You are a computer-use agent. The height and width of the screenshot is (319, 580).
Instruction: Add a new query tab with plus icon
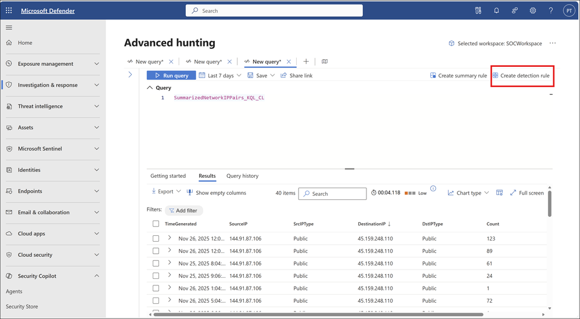(306, 62)
